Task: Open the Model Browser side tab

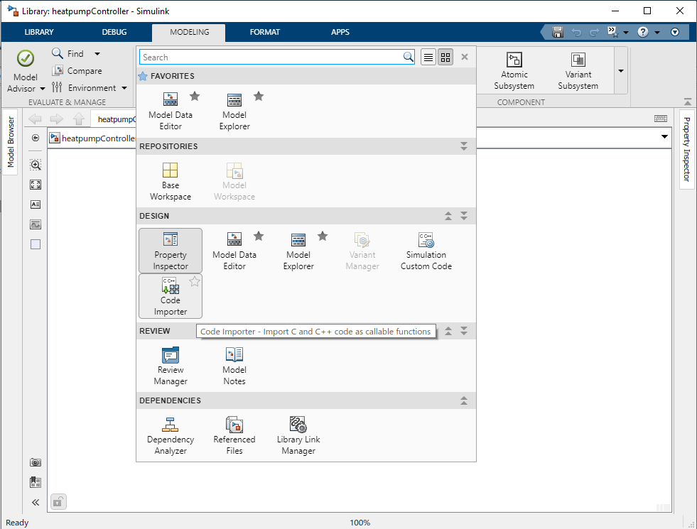Action: click(11, 142)
